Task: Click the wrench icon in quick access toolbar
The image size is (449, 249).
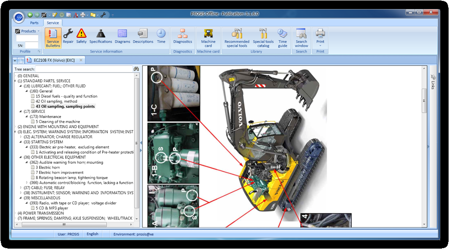Action: pos(103,15)
